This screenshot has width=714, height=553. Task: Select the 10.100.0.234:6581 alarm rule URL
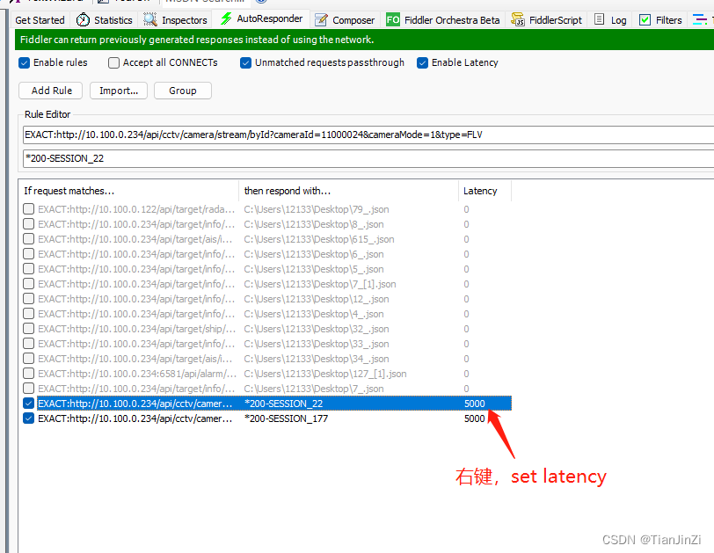click(137, 374)
